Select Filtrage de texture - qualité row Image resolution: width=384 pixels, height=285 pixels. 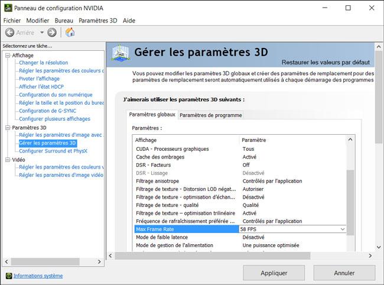pos(240,205)
